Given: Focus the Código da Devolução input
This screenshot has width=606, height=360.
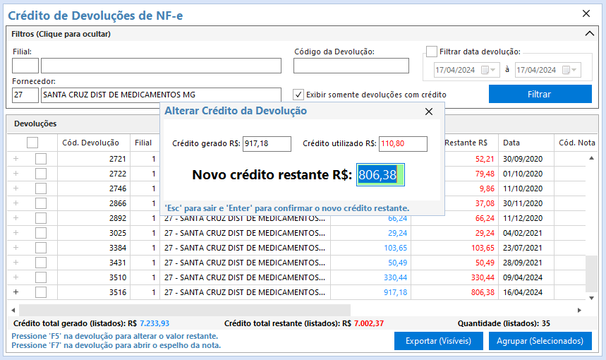Looking at the screenshot, I should pos(351,66).
